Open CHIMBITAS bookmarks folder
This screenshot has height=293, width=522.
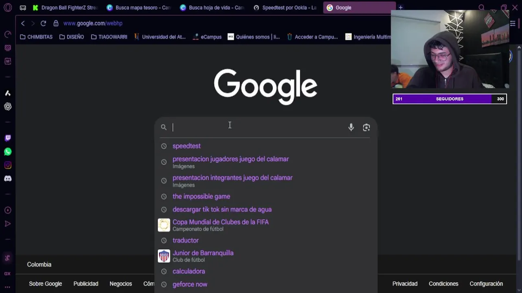(36, 37)
